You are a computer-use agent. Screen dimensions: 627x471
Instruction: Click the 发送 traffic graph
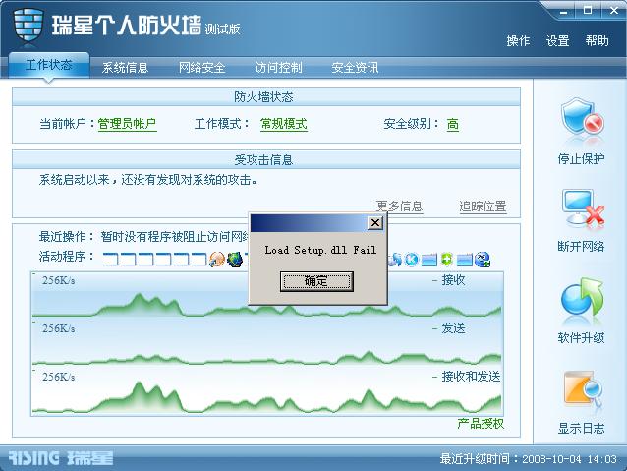267,342
